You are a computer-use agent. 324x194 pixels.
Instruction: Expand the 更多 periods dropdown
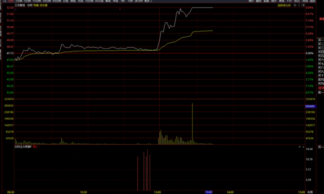(x=147, y=1)
